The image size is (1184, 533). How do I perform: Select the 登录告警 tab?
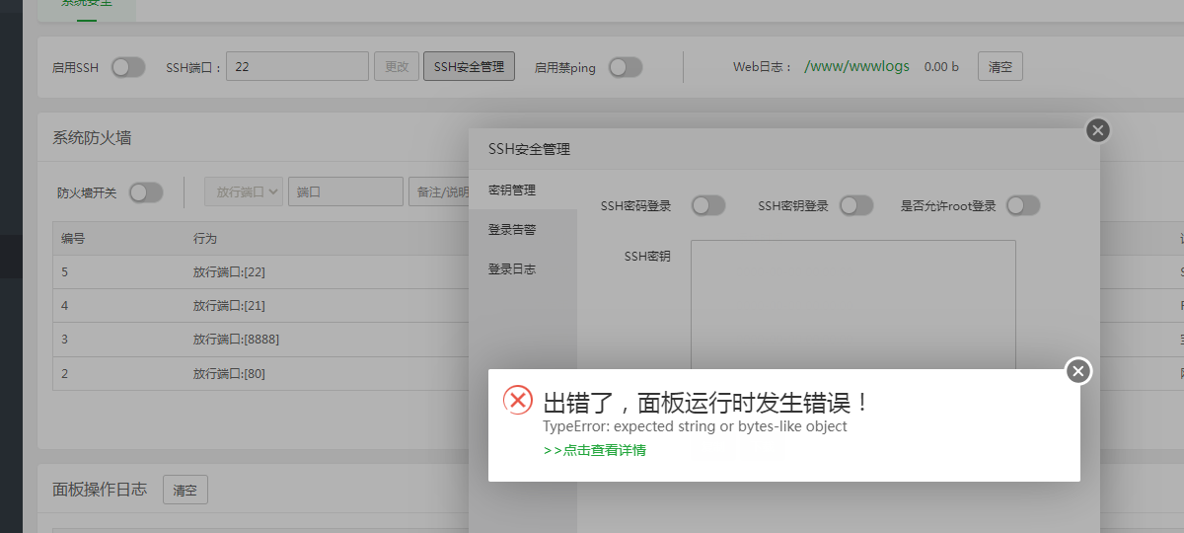[523, 229]
